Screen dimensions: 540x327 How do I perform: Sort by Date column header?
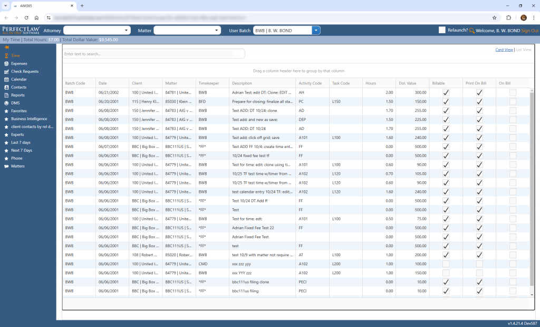(103, 83)
